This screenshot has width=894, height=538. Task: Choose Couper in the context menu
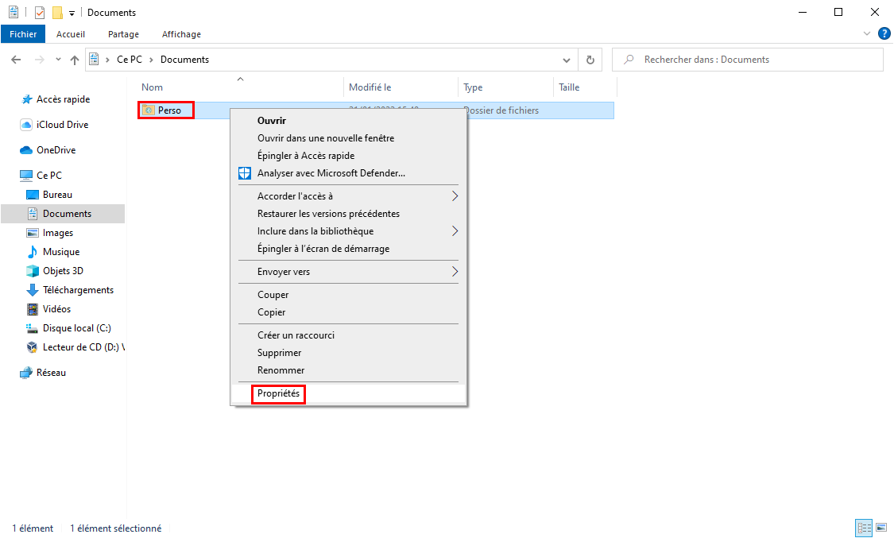[x=348, y=295]
